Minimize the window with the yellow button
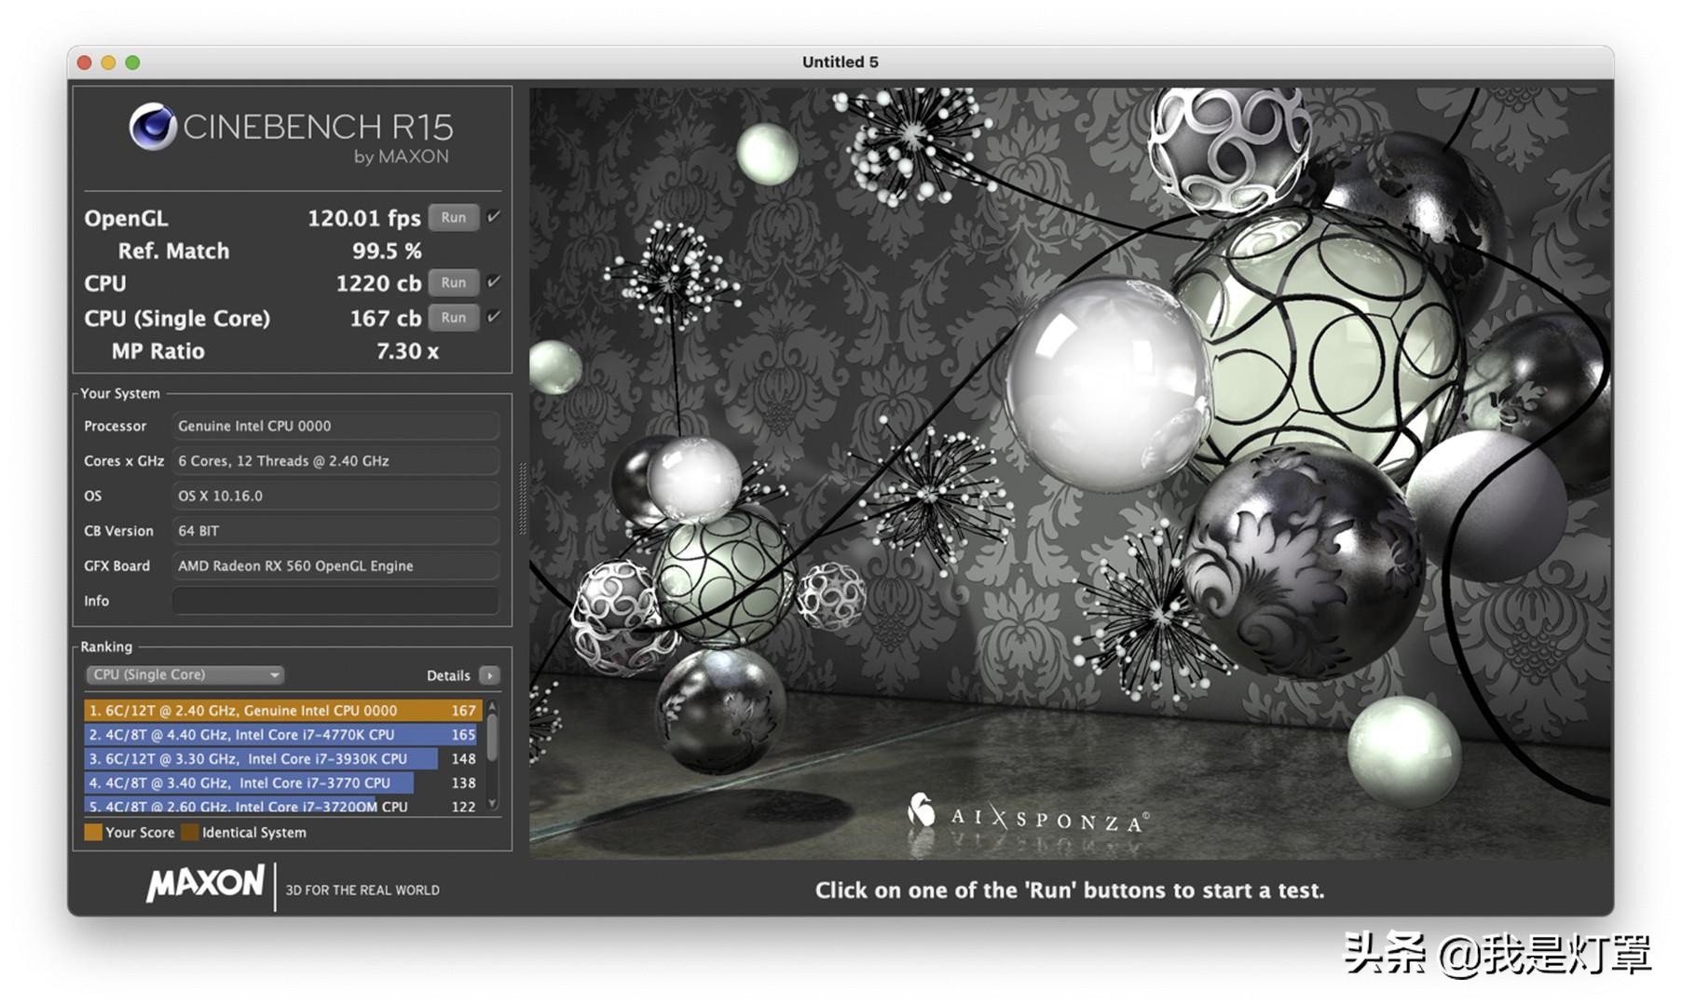Image resolution: width=1682 pixels, height=1006 pixels. (x=108, y=62)
